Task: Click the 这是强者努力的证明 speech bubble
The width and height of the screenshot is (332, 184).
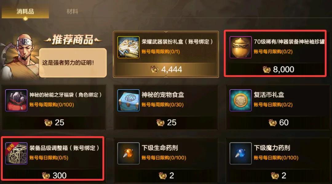Action: click(73, 63)
